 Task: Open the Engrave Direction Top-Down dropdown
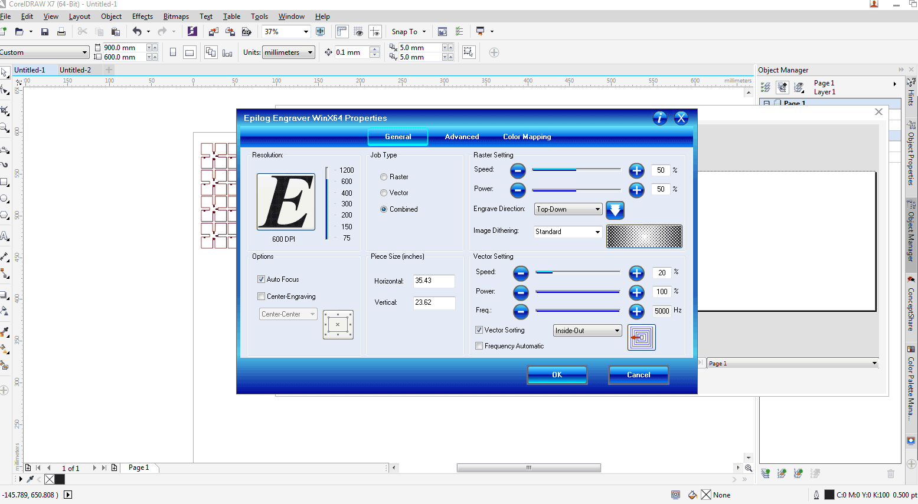coord(568,209)
